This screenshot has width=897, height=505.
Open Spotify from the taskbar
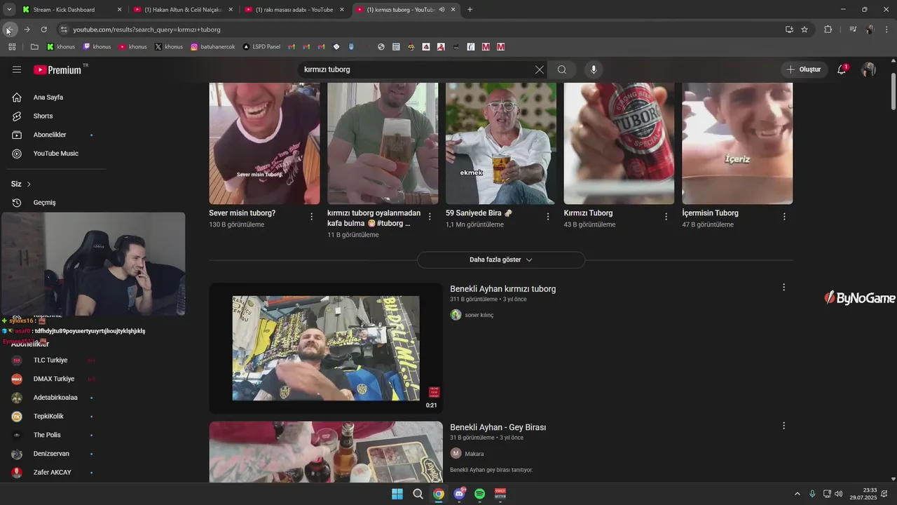click(x=479, y=494)
